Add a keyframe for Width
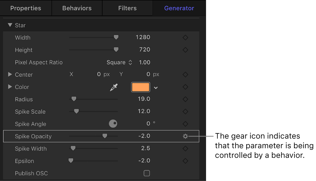Screen dimensions: 316x181 [x=185, y=37]
